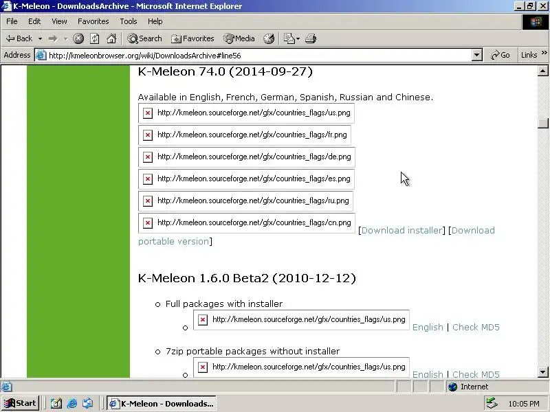Click the Edit page toolbar icon

(289, 38)
